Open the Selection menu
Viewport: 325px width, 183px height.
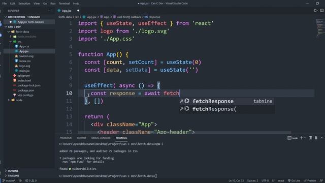(24, 4)
